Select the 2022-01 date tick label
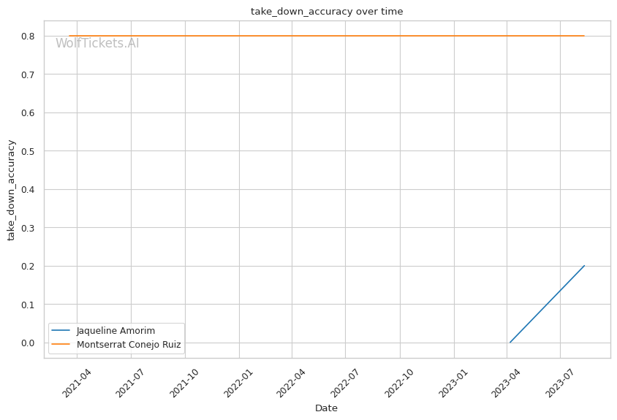The width and height of the screenshot is (617, 420). coord(240,381)
